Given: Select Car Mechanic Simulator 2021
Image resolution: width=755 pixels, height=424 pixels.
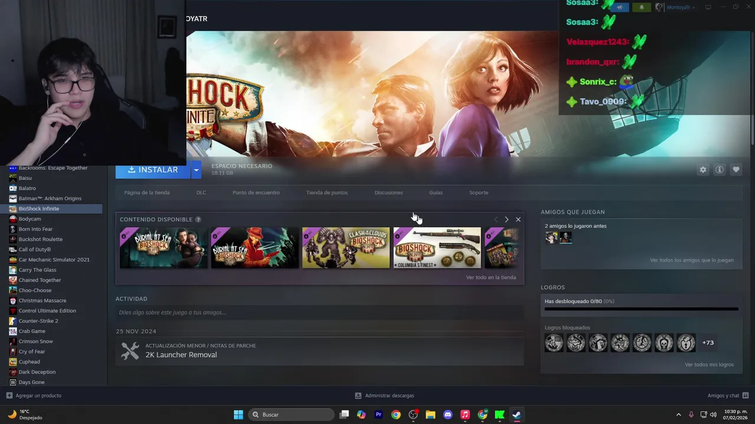Looking at the screenshot, I should point(54,260).
